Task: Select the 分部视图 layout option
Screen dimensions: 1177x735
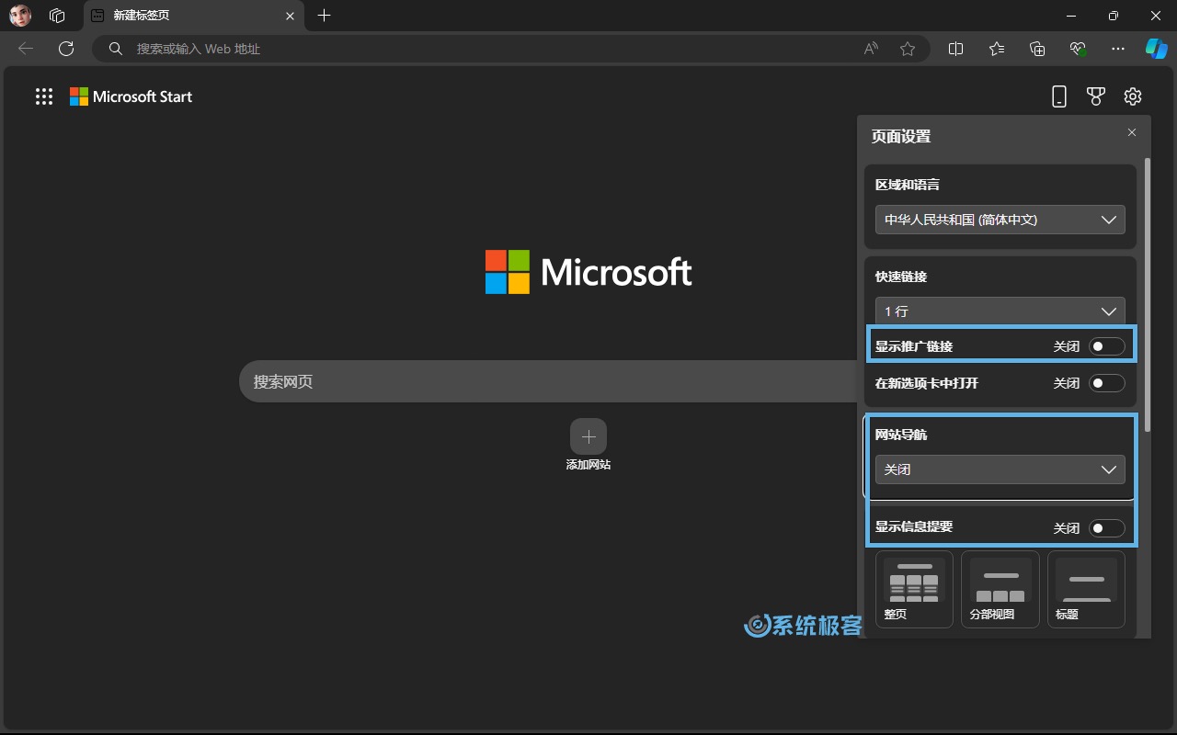Action: [1000, 589]
